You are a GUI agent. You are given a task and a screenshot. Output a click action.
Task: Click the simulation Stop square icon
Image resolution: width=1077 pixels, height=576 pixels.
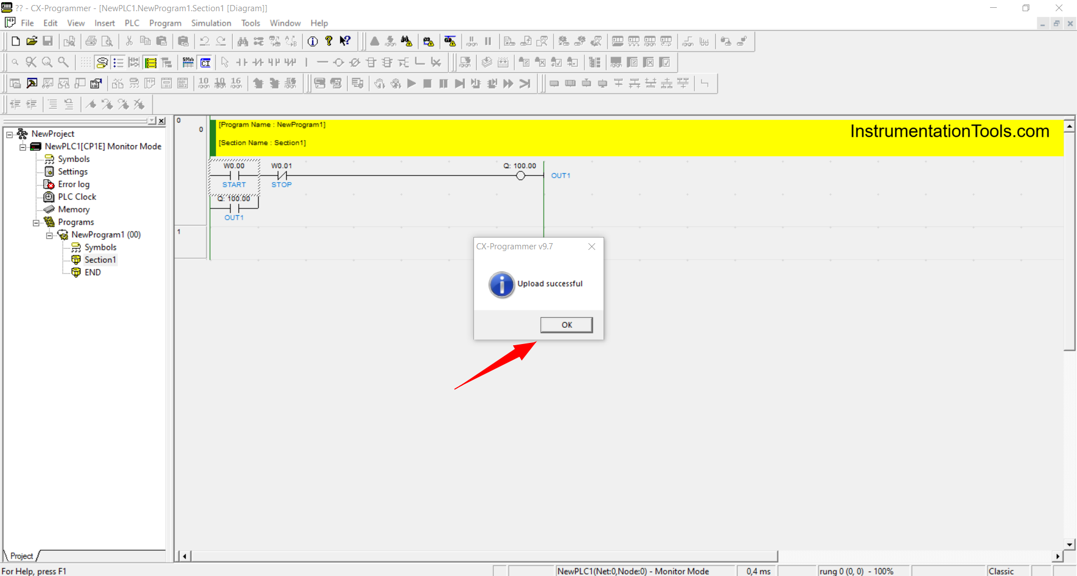point(427,83)
